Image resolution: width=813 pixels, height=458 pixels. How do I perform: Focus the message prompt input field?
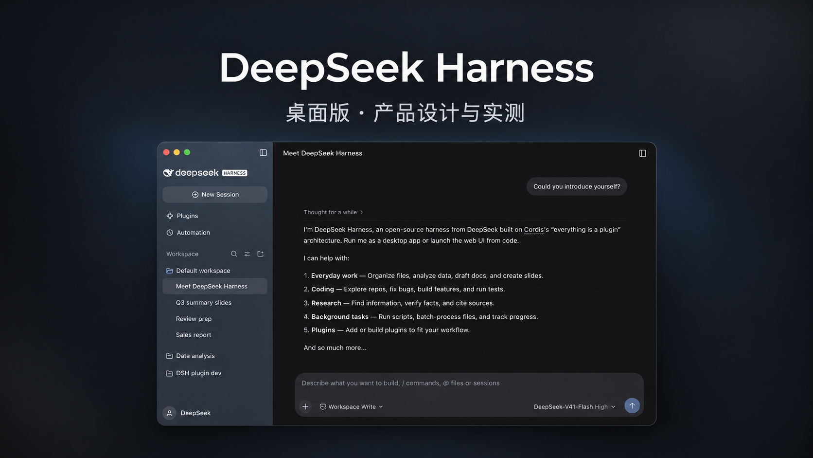[469, 384]
